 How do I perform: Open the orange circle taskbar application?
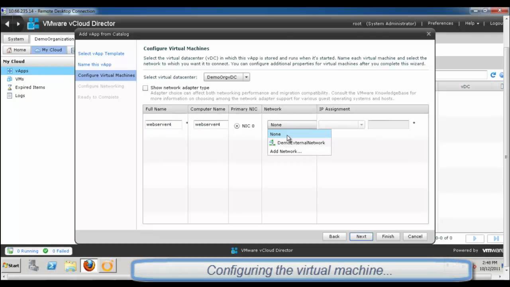coord(108,265)
